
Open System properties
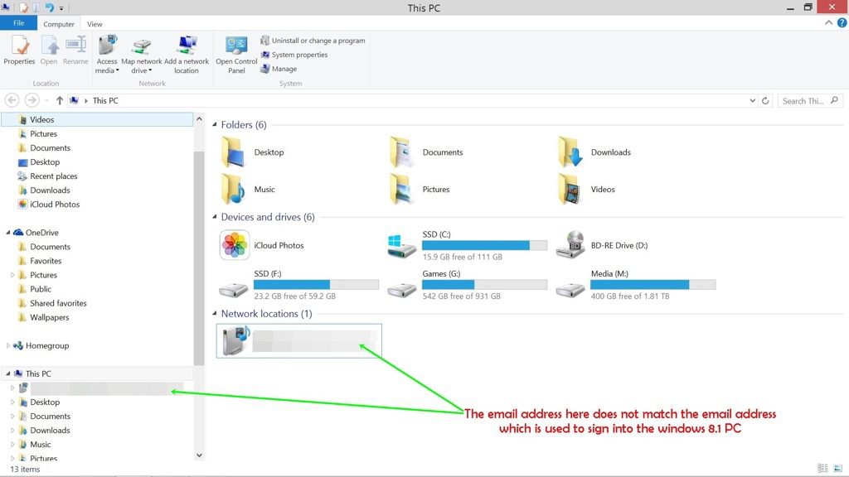click(294, 55)
